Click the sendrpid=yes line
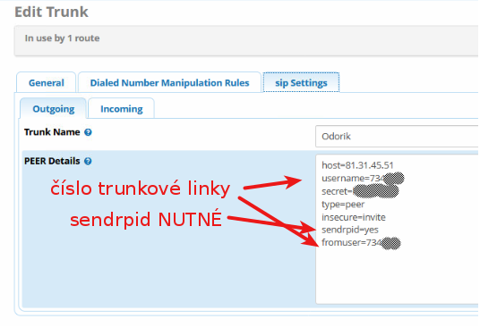 (x=350, y=230)
